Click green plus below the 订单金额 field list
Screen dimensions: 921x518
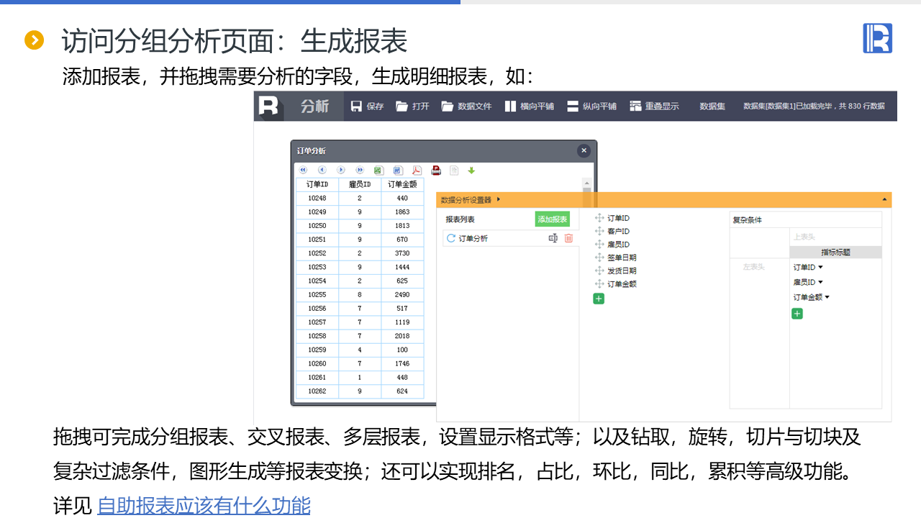(x=599, y=299)
